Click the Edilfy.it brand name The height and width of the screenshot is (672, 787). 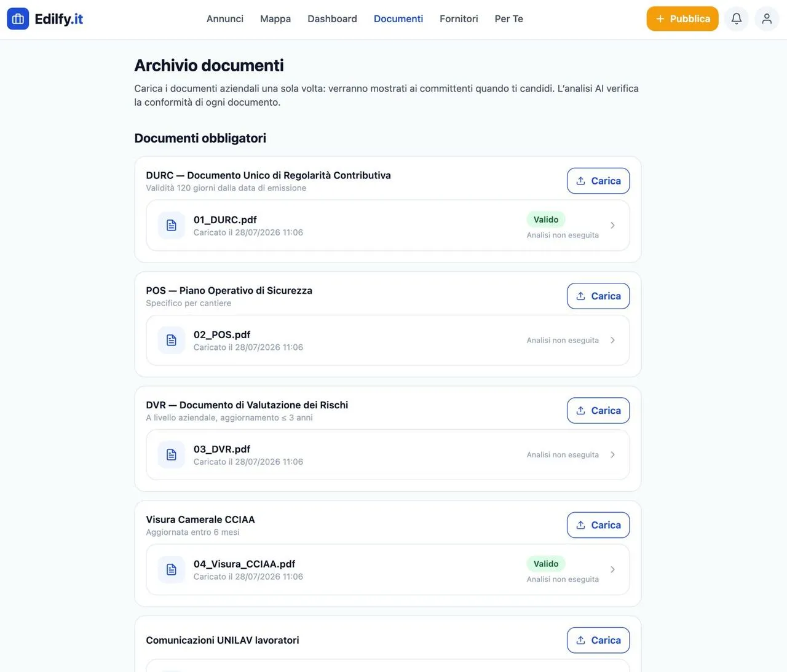coord(59,18)
